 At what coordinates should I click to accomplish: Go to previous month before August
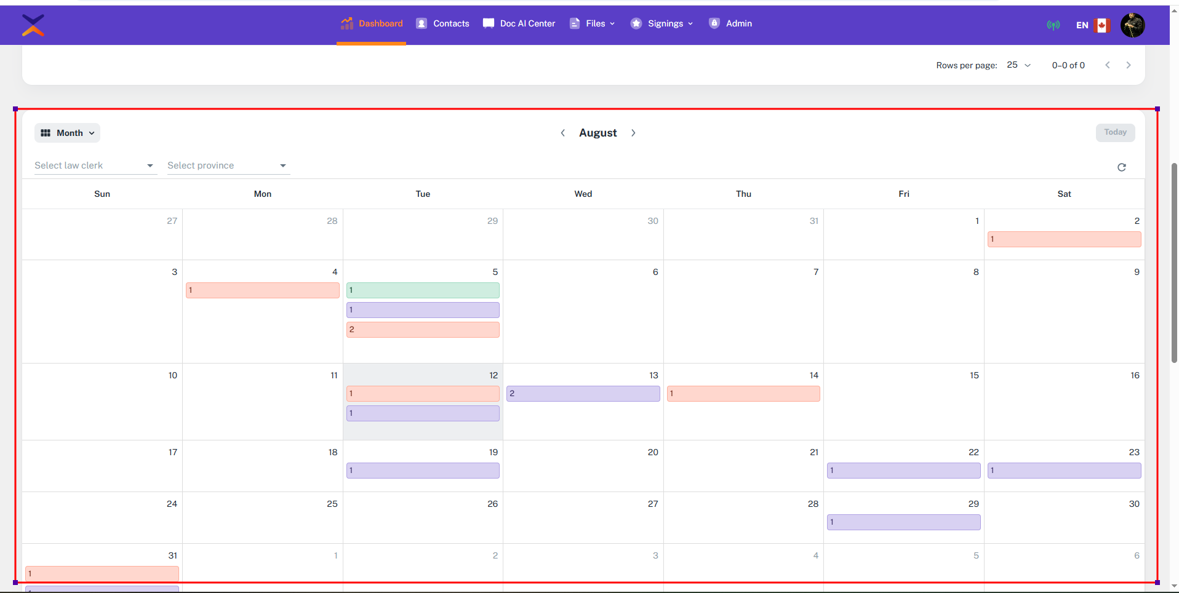pyautogui.click(x=562, y=133)
